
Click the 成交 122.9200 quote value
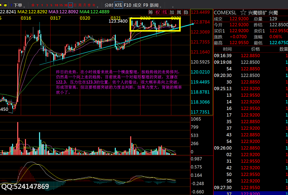239,19
